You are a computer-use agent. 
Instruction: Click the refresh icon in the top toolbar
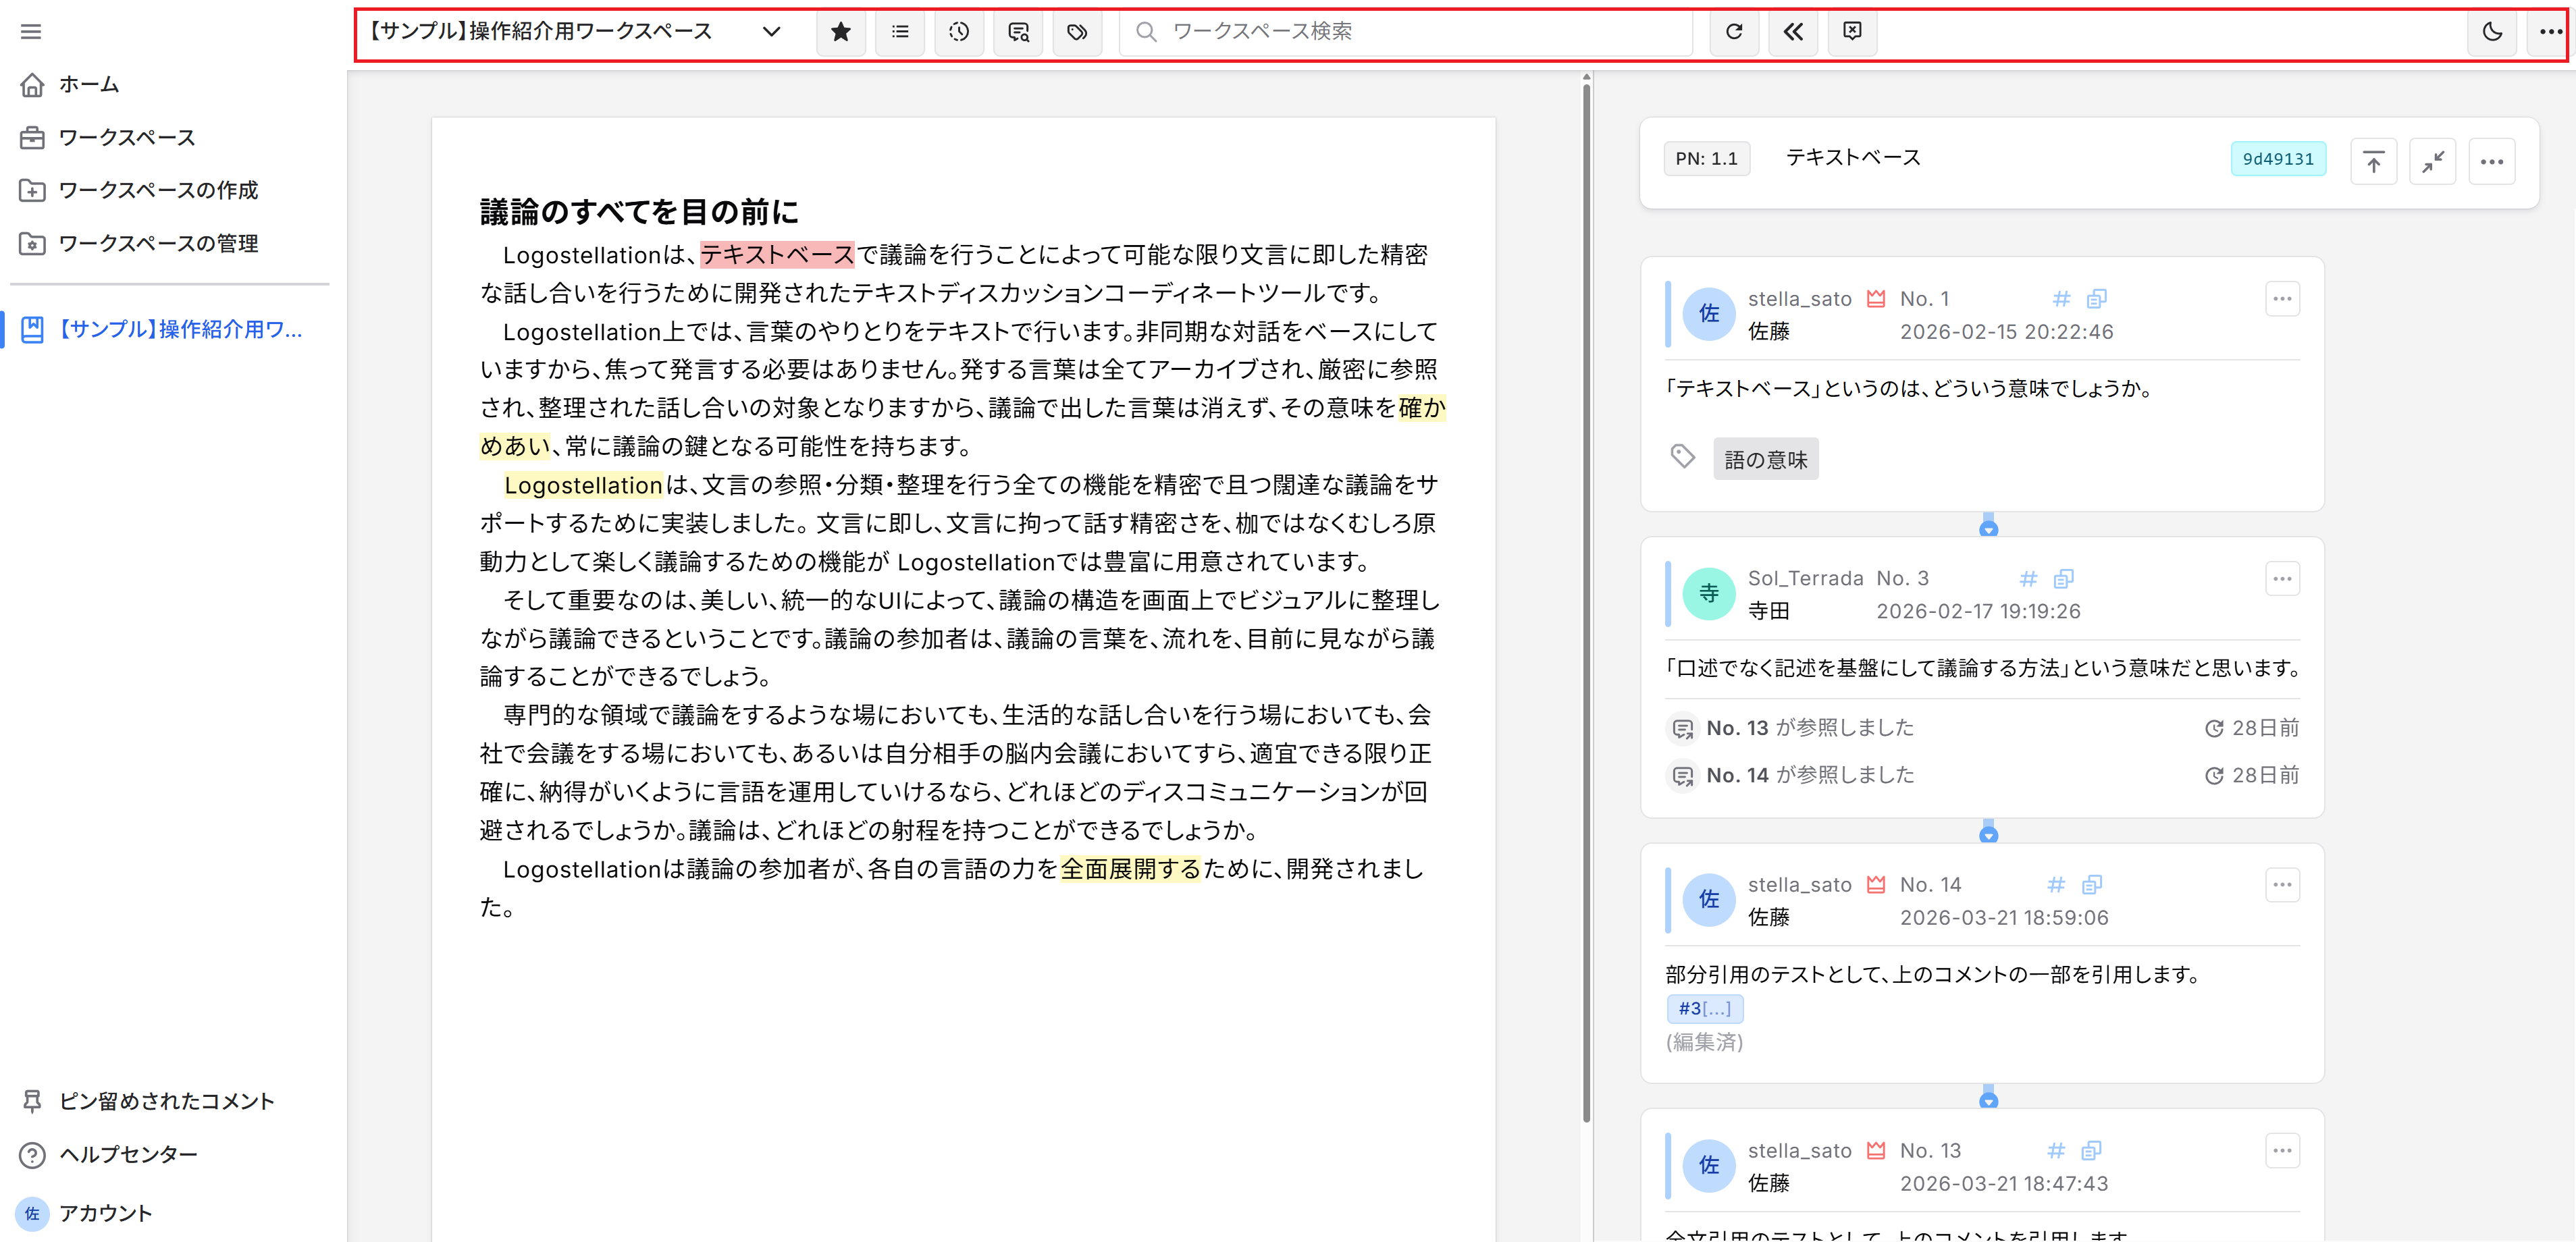[1734, 32]
